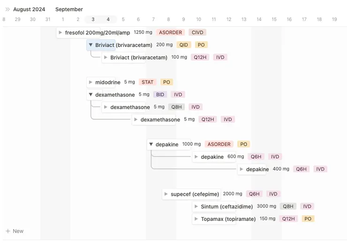Expand the fresofol 200mg/20ml/amp row

[x=60, y=33]
